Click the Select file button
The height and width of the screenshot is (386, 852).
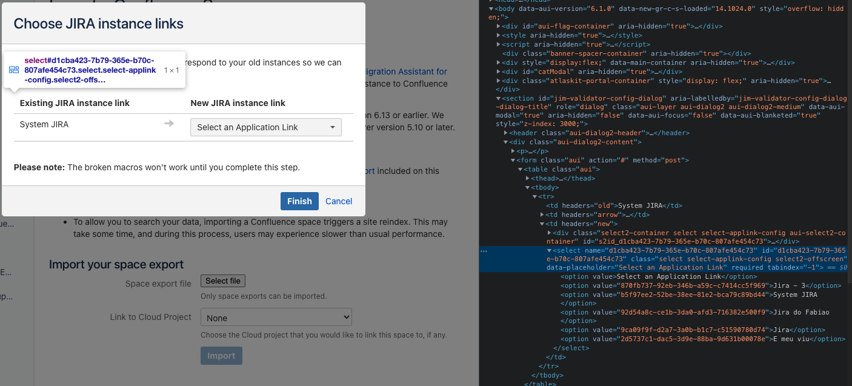click(x=223, y=281)
